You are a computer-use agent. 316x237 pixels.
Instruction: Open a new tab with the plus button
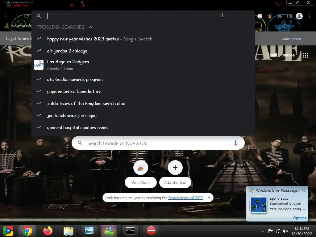83,5
